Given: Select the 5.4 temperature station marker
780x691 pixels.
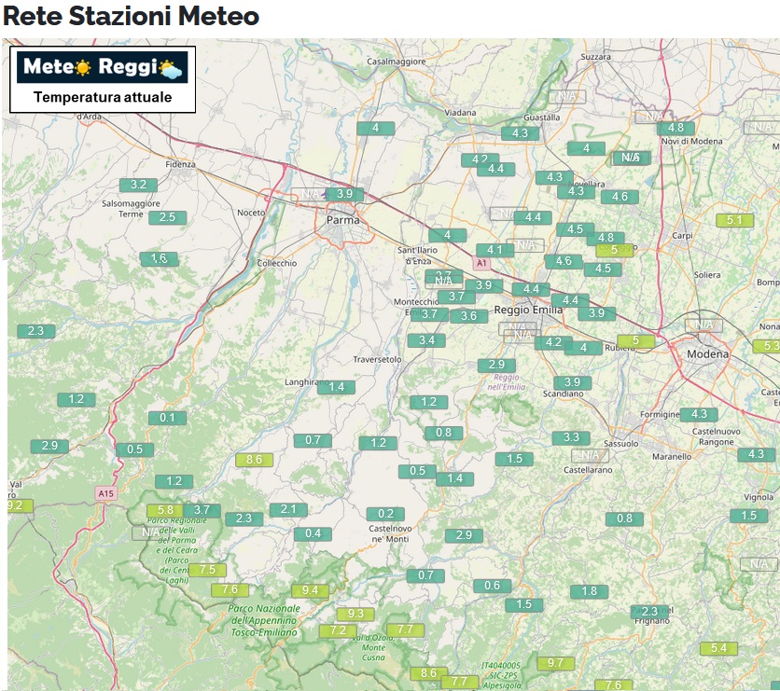Looking at the screenshot, I should pos(717,648).
